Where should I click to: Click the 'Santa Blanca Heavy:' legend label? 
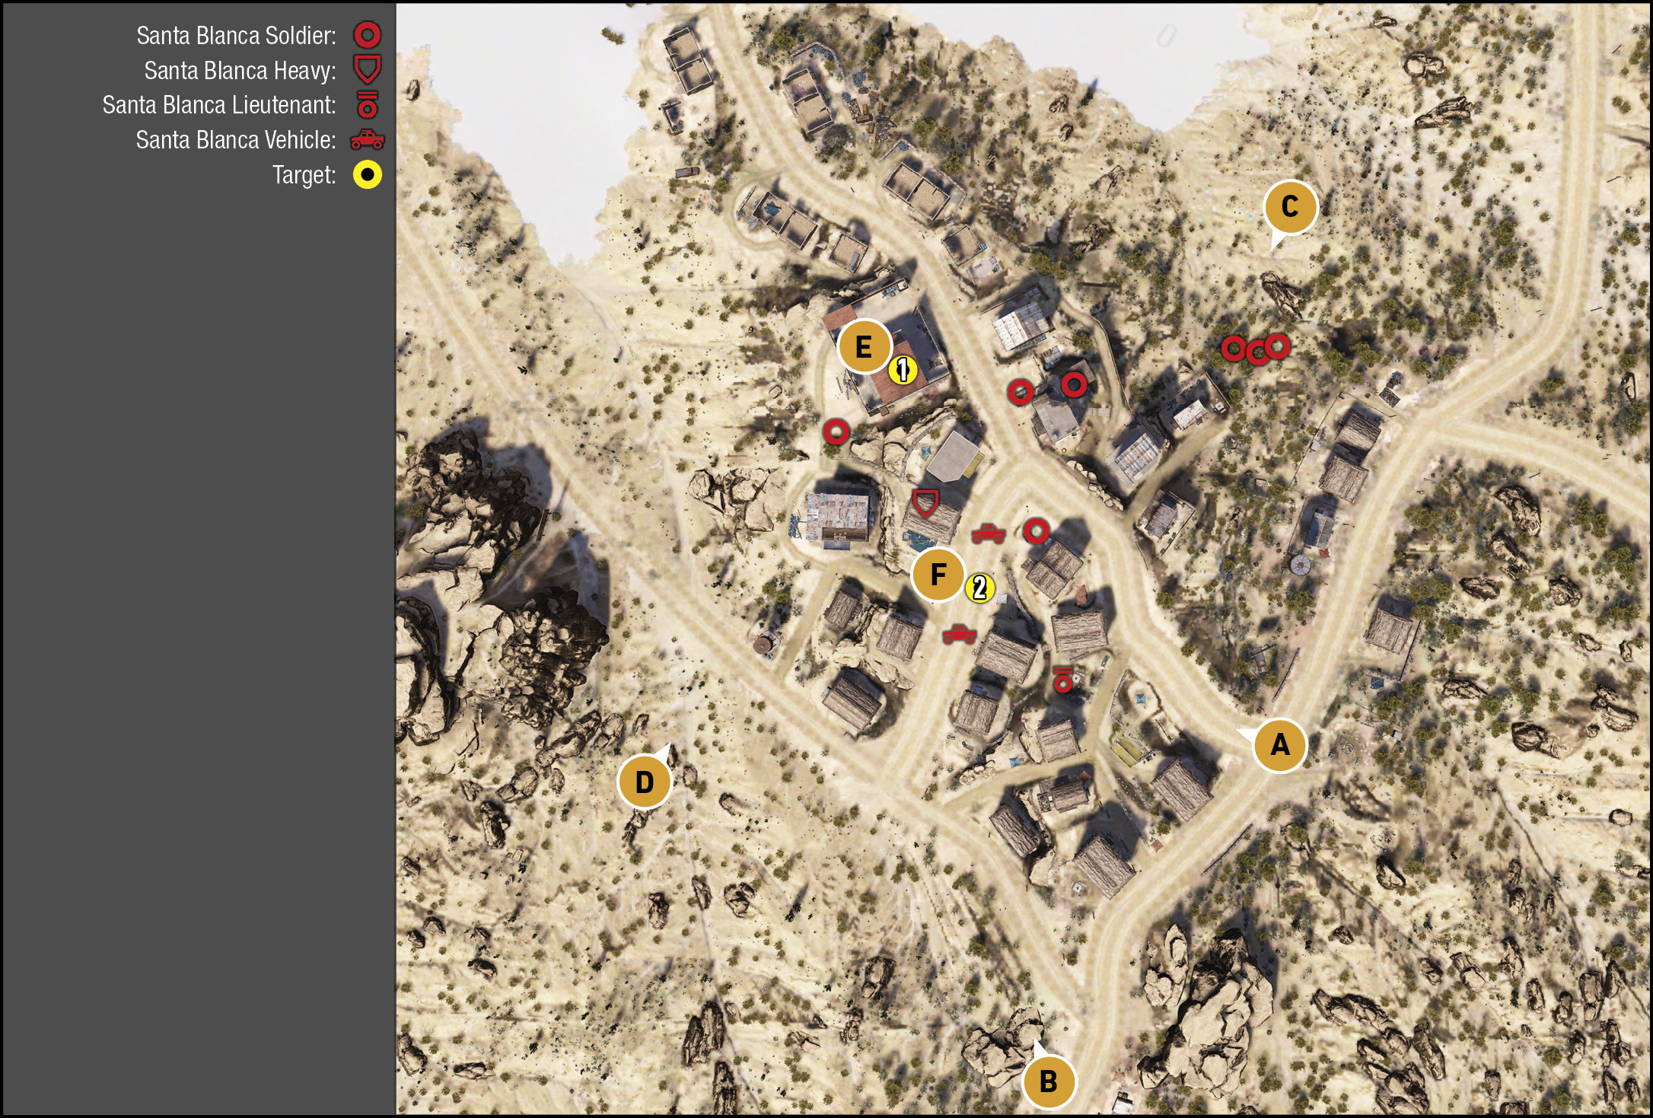[240, 71]
